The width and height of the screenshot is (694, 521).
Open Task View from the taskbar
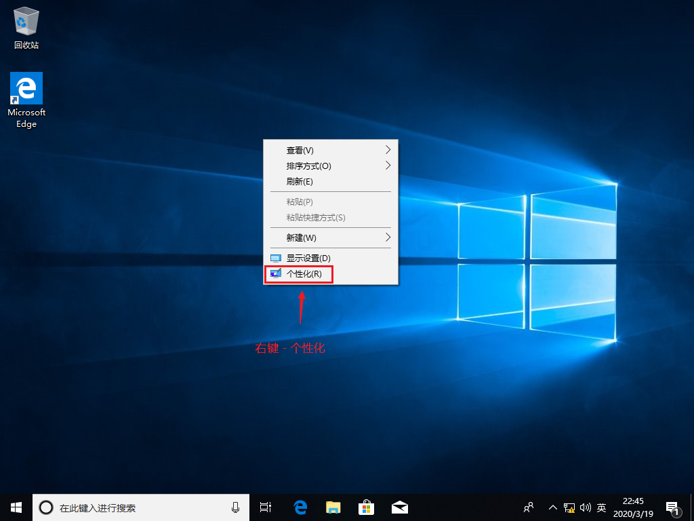coord(266,507)
